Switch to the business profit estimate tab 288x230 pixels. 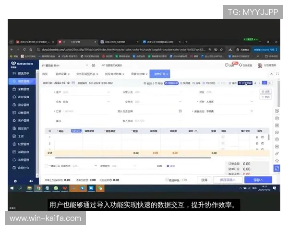(x=86, y=74)
